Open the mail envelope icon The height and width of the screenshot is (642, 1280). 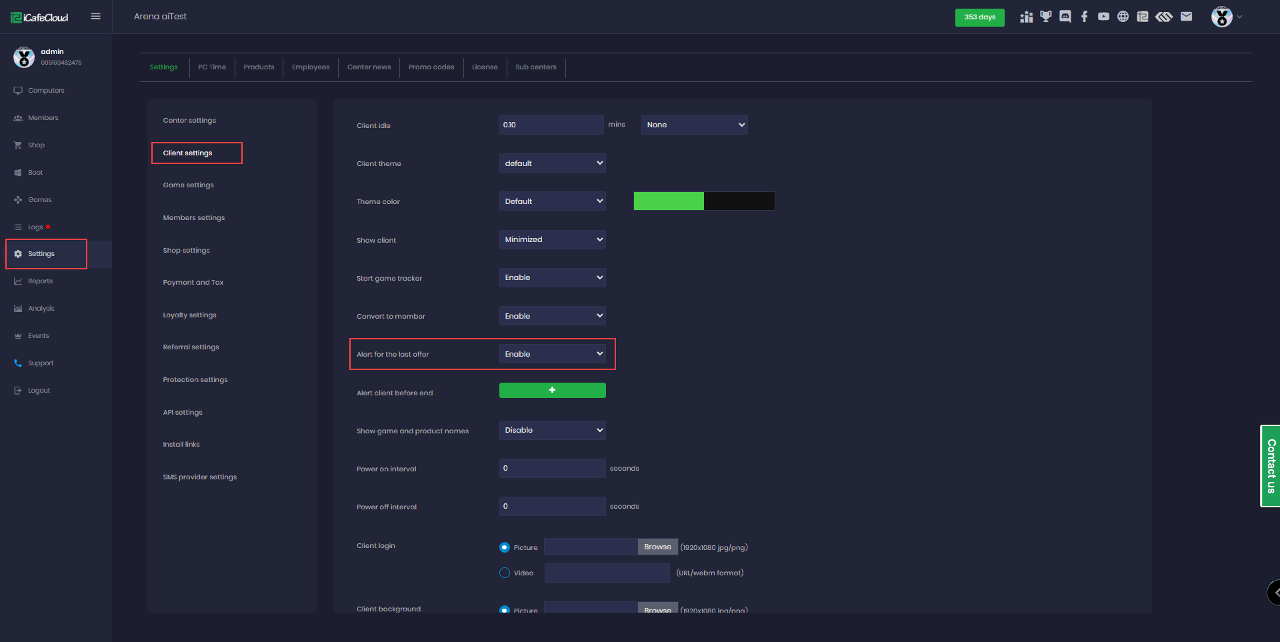1186,17
